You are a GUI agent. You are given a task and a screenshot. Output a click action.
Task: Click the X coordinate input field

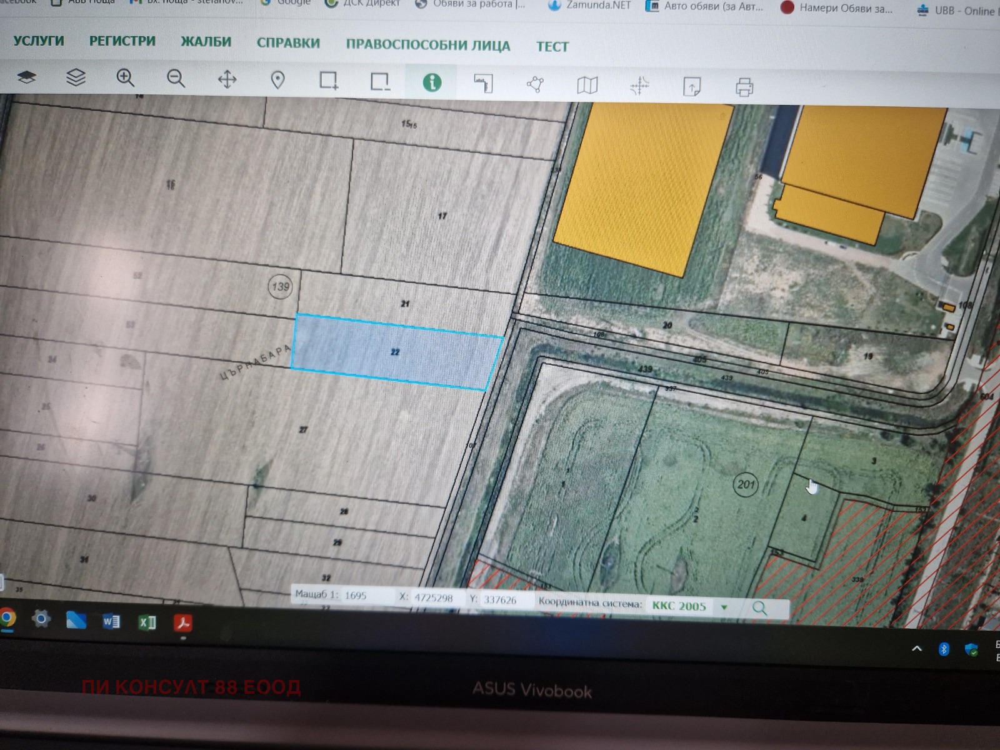point(436,598)
